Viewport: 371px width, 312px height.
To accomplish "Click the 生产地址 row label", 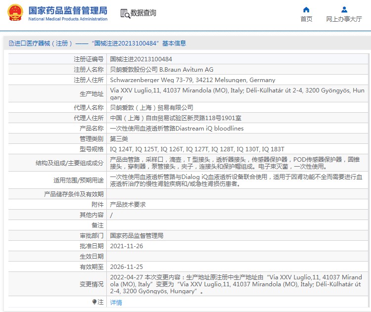I will (92, 94).
